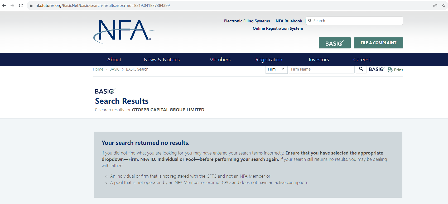Open the Registration menu
Viewport: 448px width, 204px height.
coord(269,59)
